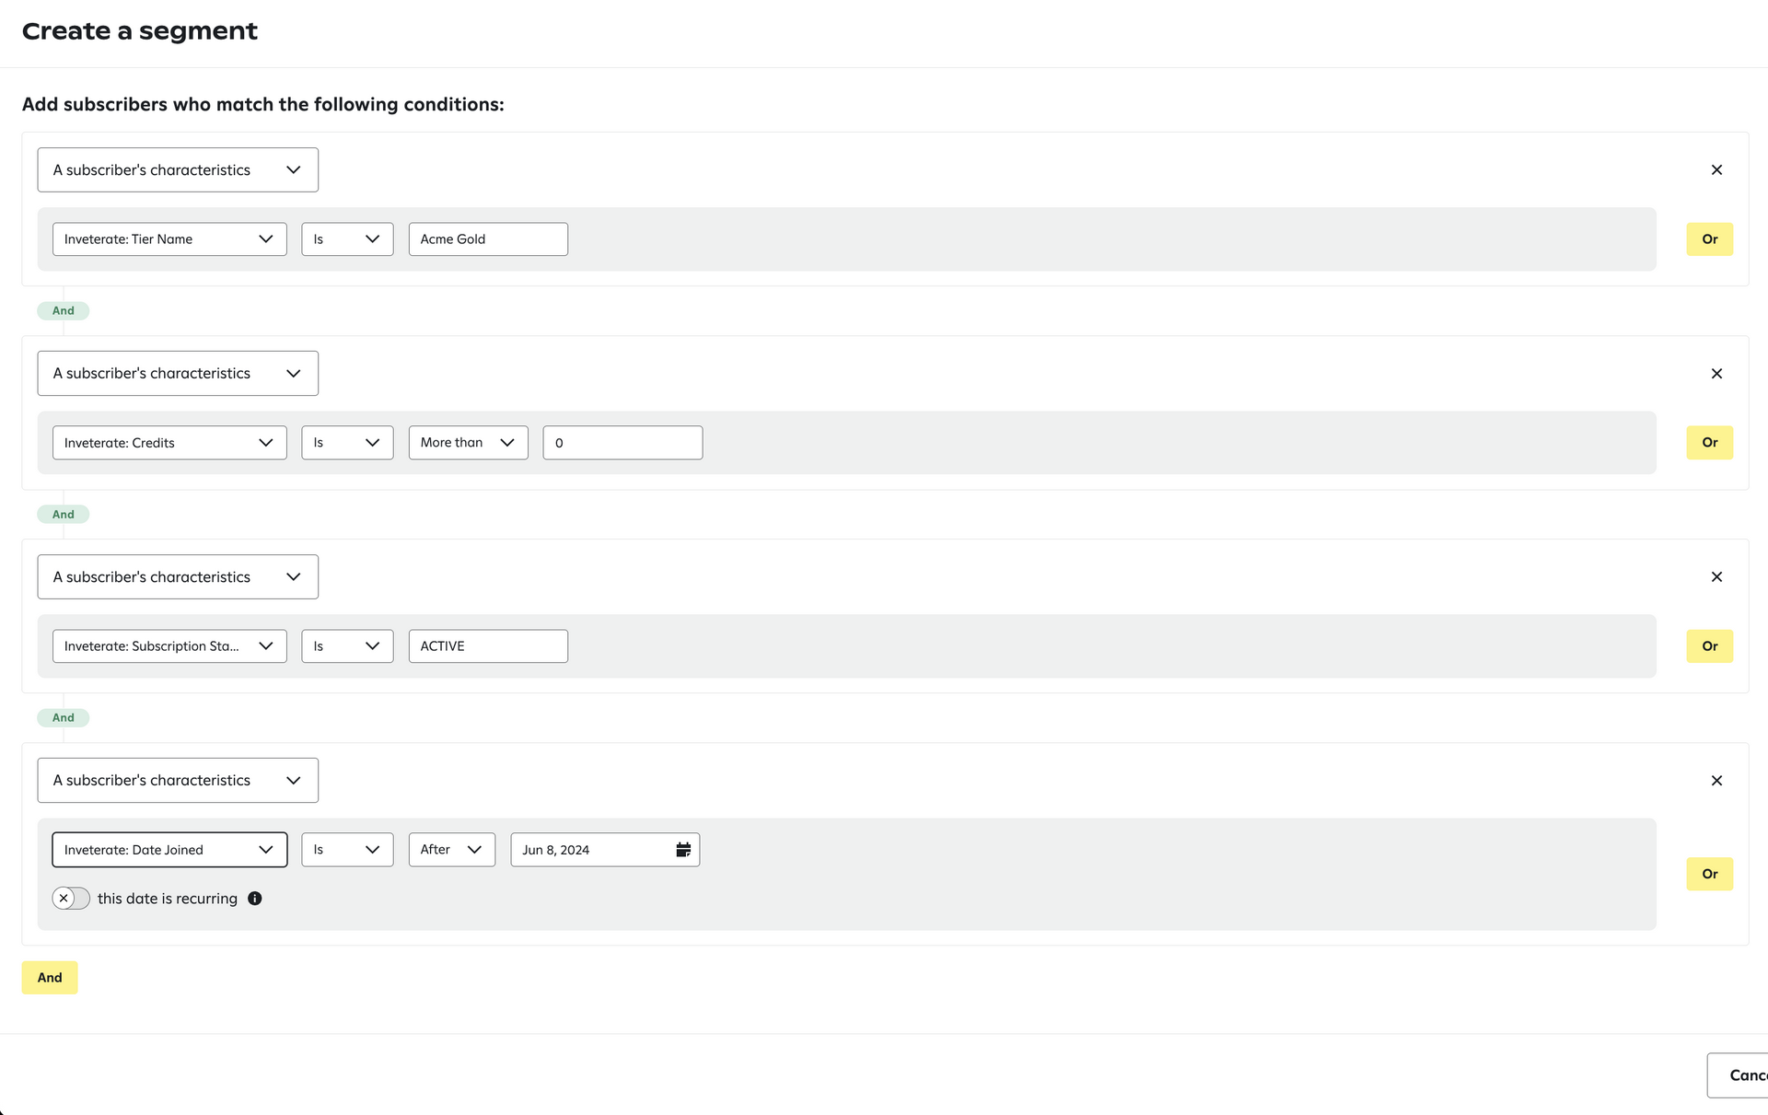Delete the Subscription Status condition via X
The image size is (1768, 1115).
1716,577
